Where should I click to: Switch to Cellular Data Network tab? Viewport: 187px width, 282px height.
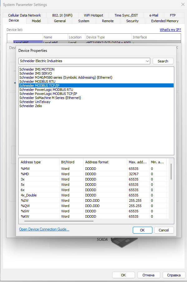(24, 15)
